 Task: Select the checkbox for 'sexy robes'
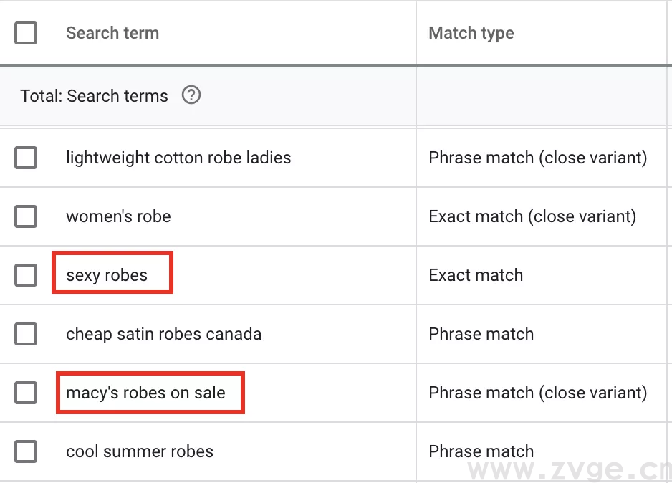pos(26,275)
